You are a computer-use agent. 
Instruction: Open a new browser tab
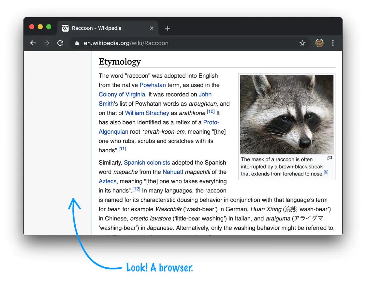(x=168, y=28)
